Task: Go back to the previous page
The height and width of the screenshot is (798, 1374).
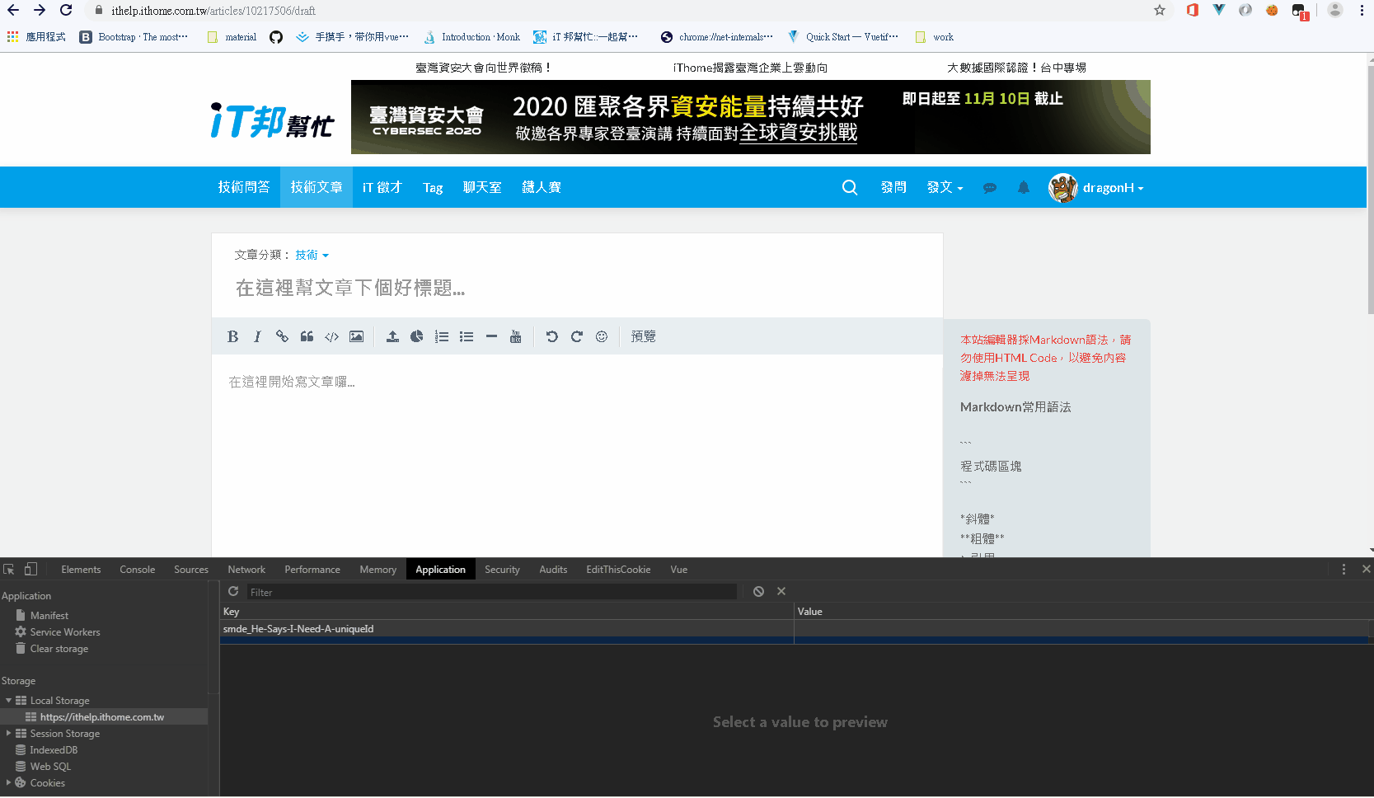Action: 13,10
